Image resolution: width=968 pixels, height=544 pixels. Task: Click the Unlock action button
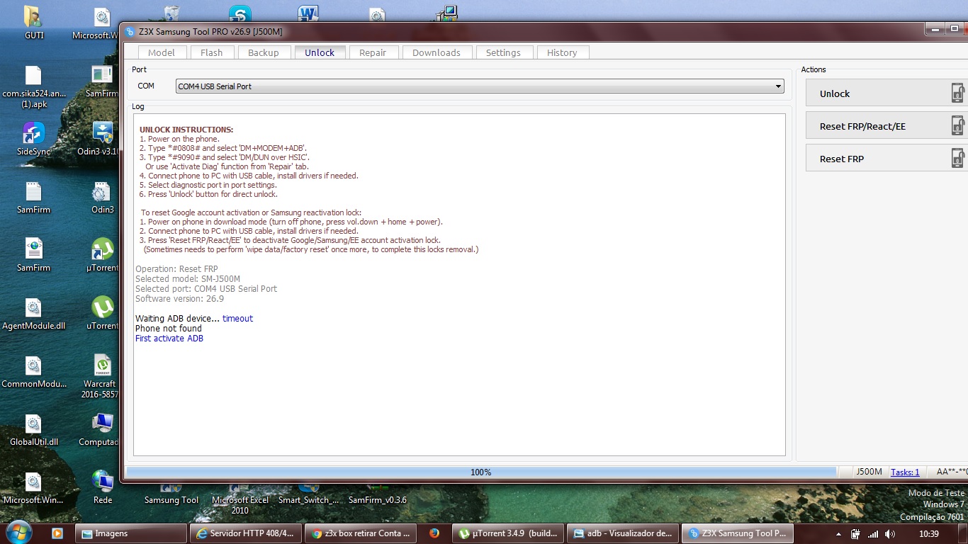pos(887,93)
